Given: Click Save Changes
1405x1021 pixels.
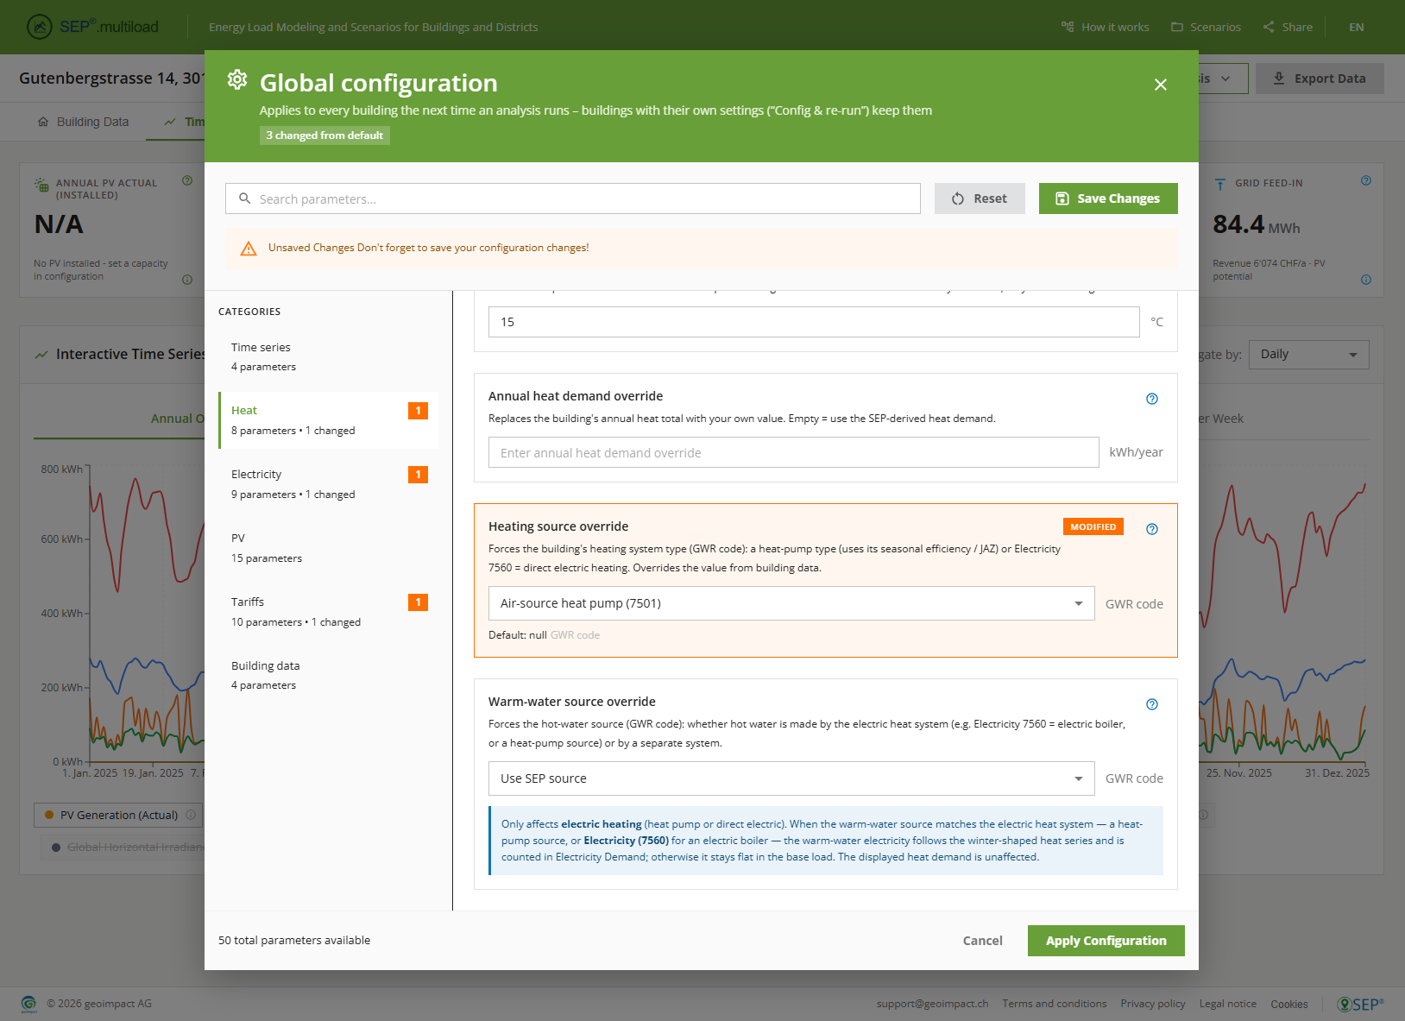Looking at the screenshot, I should click(x=1108, y=199).
